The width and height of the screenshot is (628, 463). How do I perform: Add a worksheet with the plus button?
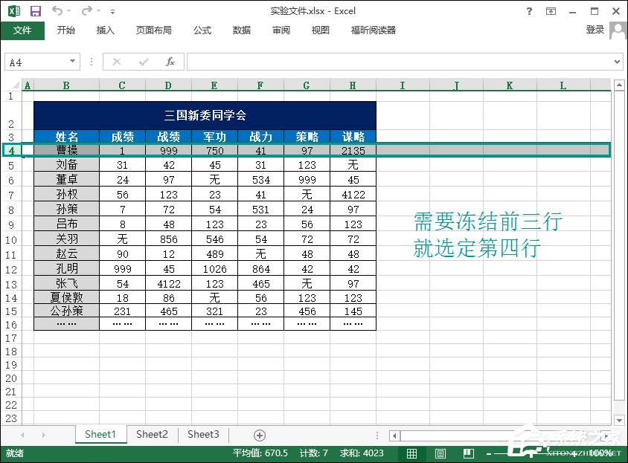pos(260,434)
